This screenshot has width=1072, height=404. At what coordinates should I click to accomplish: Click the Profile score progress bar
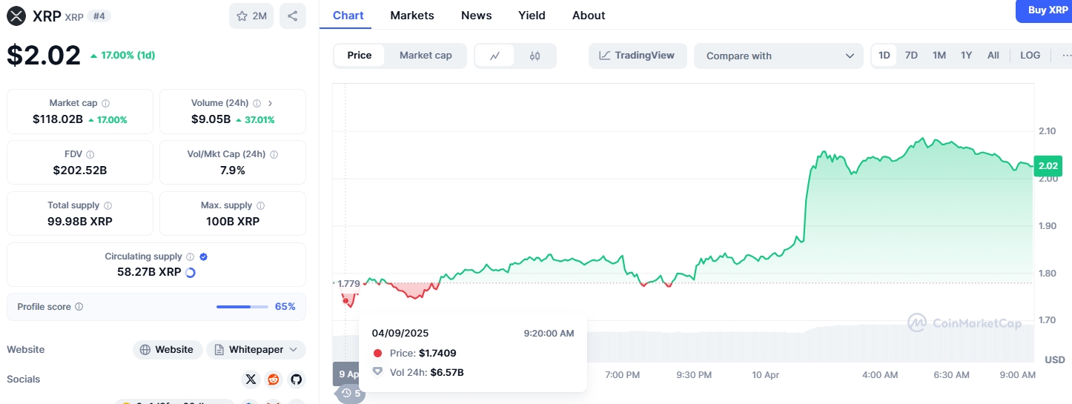(242, 307)
